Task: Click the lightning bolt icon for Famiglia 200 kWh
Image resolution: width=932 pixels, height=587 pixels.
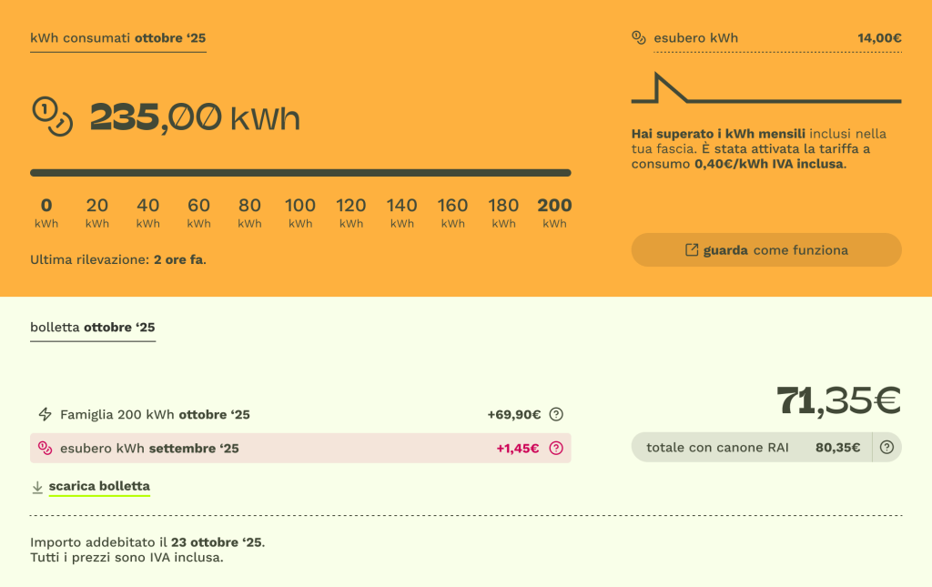Action: (46, 414)
